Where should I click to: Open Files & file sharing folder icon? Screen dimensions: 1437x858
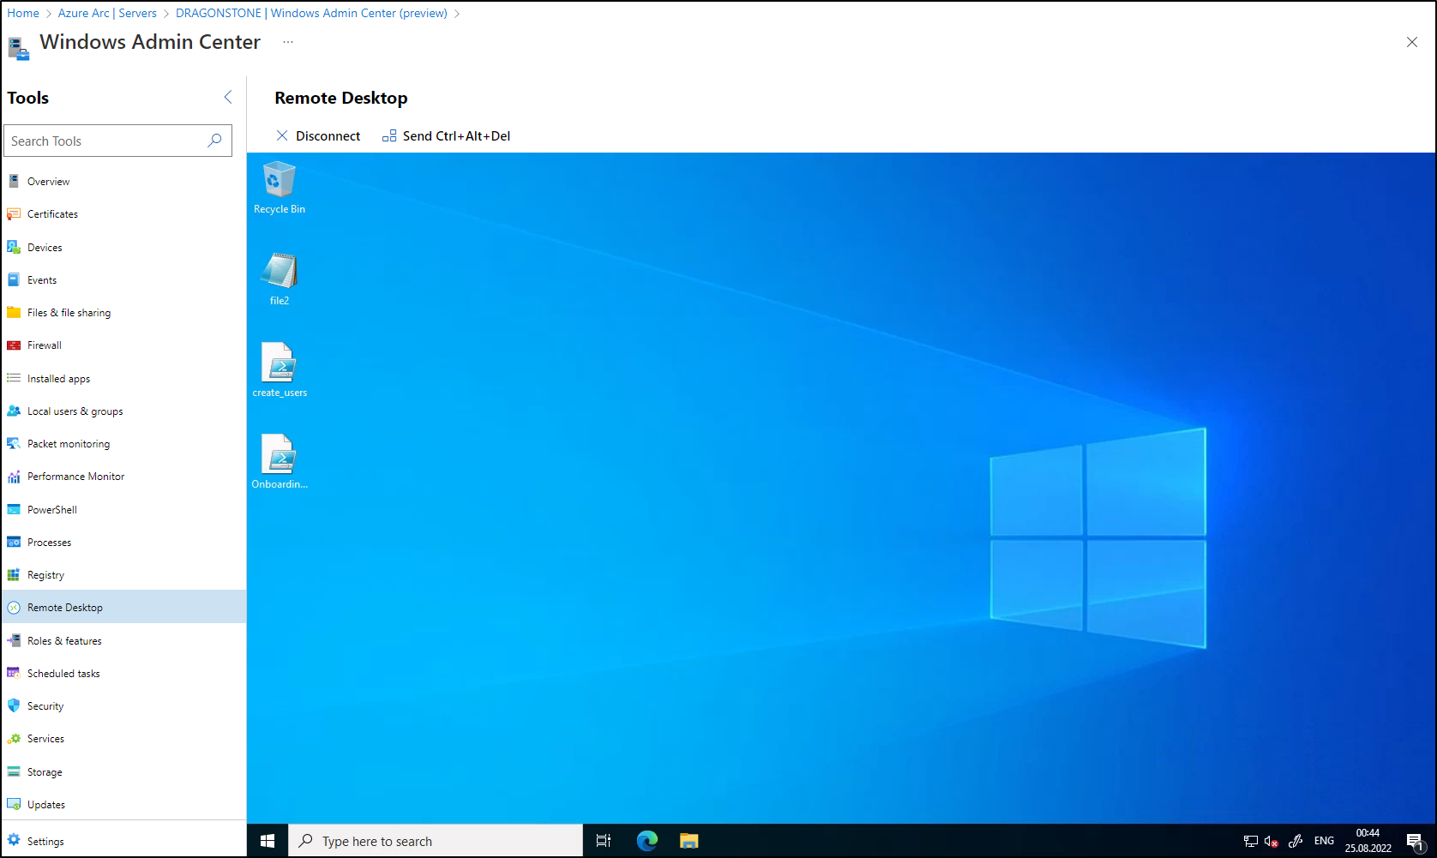point(14,312)
